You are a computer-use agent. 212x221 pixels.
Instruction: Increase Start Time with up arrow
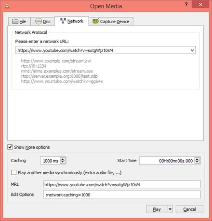pos(197,159)
